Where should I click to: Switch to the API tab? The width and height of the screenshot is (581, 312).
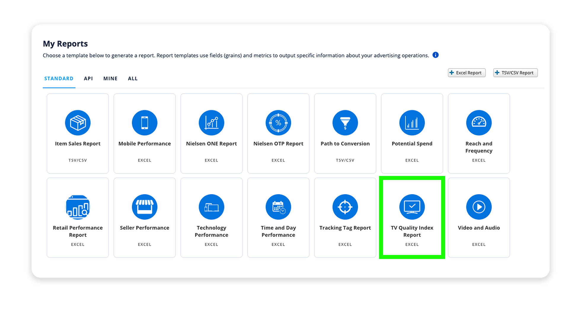tap(88, 79)
